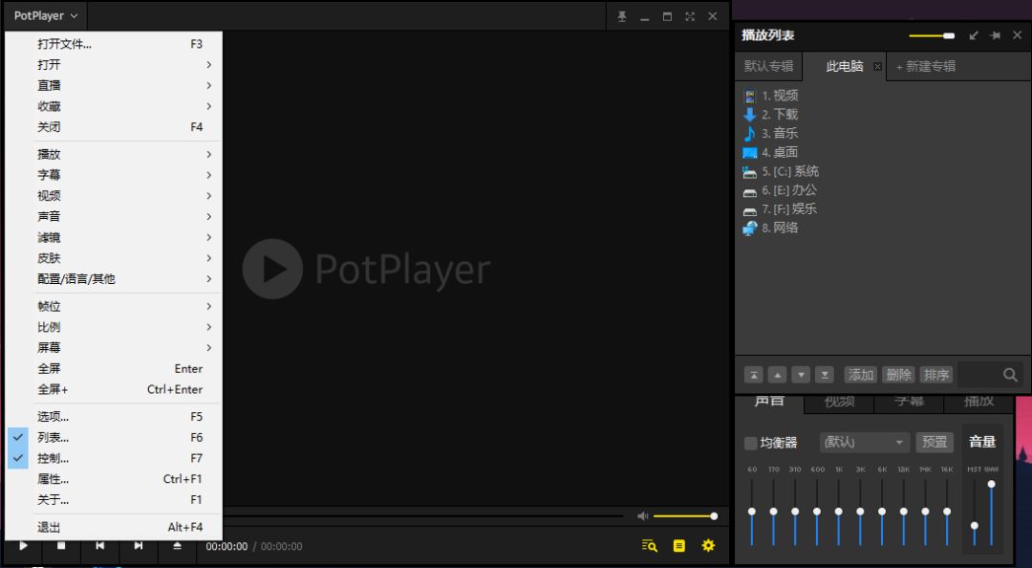1032x568 pixels.
Task: Click the stop playback button
Action: [x=61, y=546]
